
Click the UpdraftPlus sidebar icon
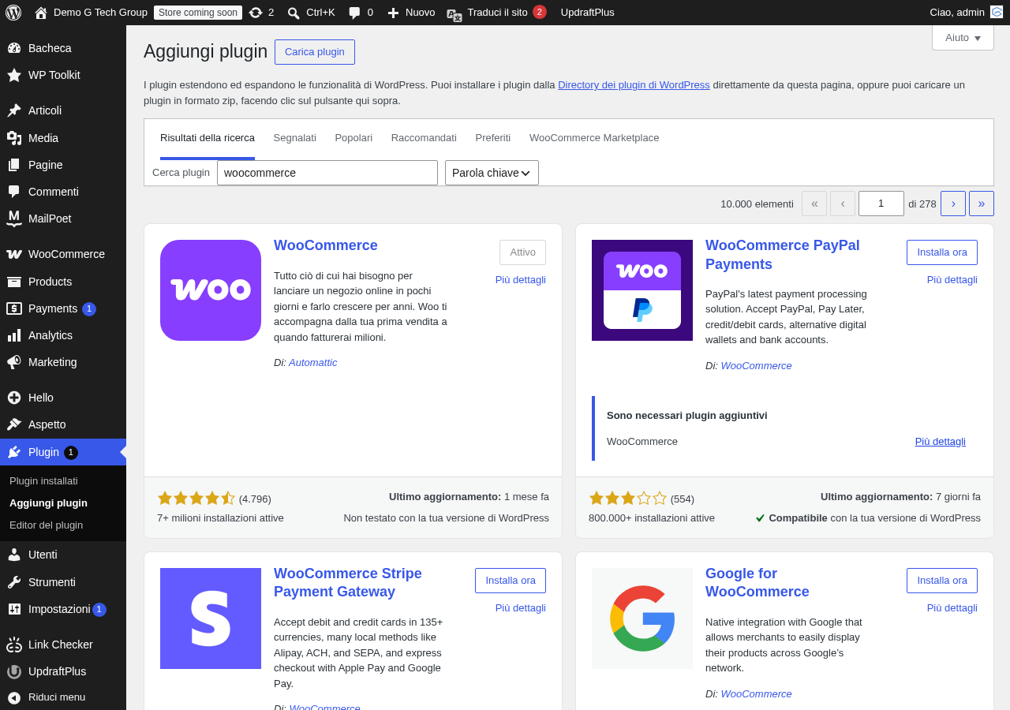pos(14,671)
